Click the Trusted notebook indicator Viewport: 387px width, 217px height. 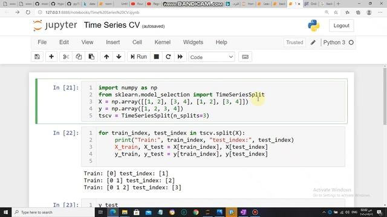[x=294, y=42]
